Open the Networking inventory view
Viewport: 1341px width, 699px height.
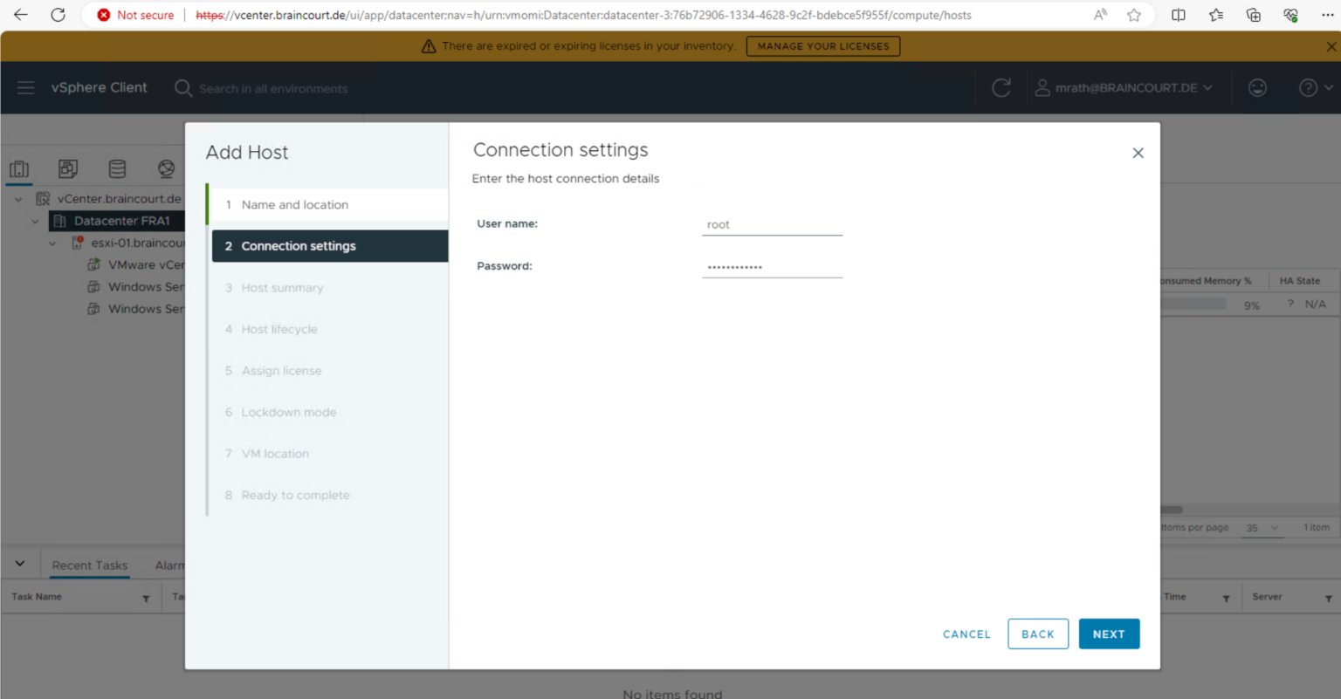pos(166,168)
